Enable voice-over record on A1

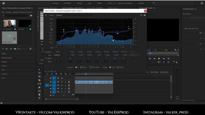click(x=69, y=82)
